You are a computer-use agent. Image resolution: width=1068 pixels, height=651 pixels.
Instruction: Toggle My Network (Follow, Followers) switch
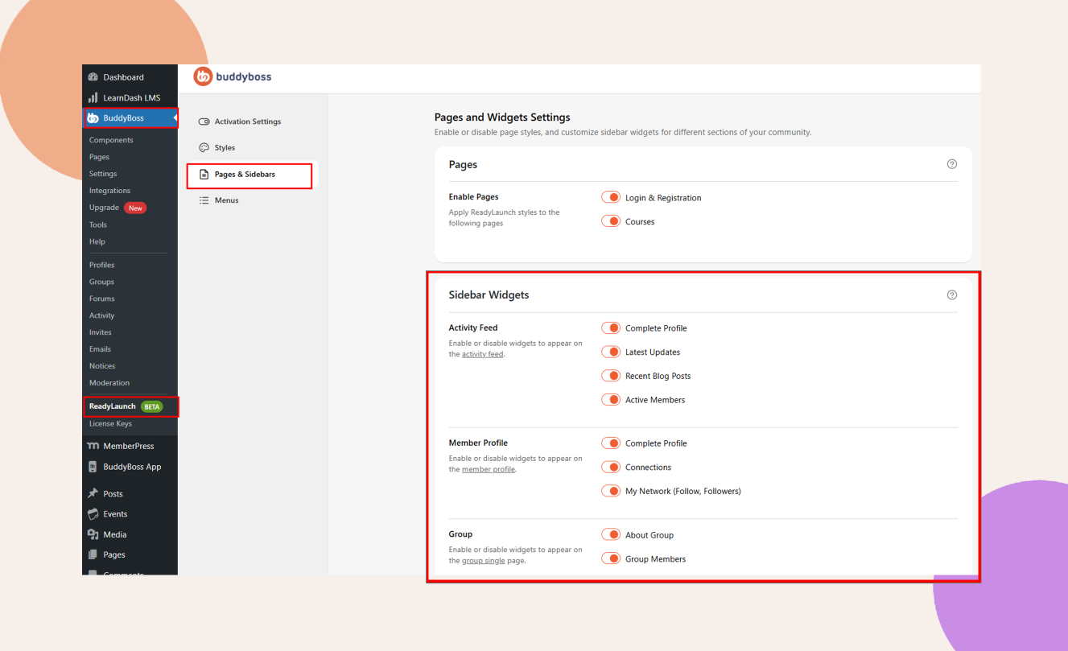coord(611,491)
